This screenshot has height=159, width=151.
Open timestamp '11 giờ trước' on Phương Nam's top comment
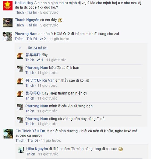(x=59, y=39)
